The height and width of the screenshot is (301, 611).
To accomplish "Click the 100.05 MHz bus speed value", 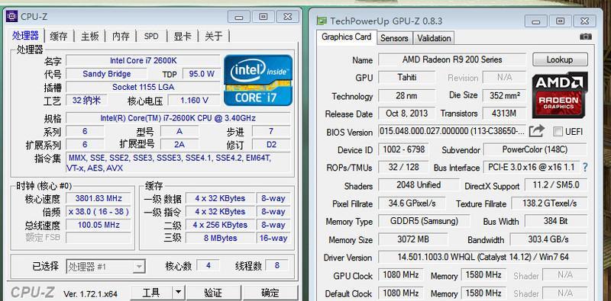I will (99, 225).
